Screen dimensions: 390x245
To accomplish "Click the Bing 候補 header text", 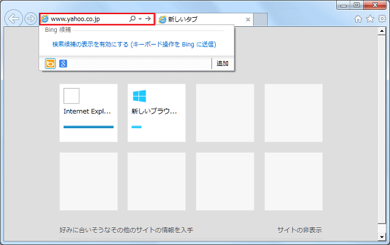I will pos(57,30).
